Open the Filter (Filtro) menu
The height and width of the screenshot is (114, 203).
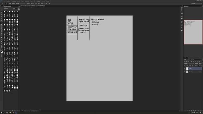tap(31, 1)
